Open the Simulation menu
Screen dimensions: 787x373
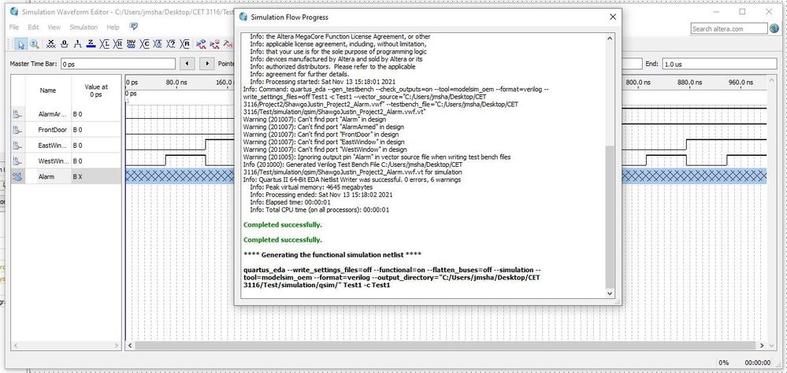pyautogui.click(x=84, y=27)
